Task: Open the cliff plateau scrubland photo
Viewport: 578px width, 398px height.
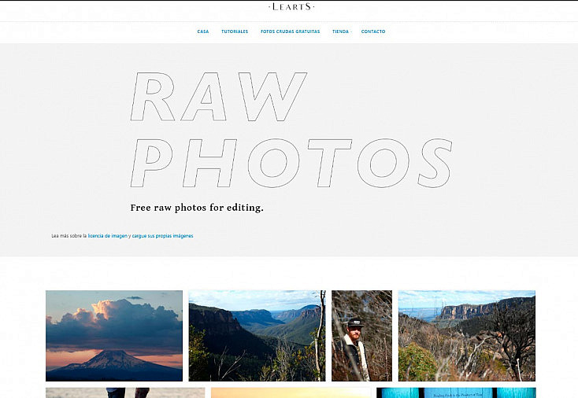Action: (467, 335)
